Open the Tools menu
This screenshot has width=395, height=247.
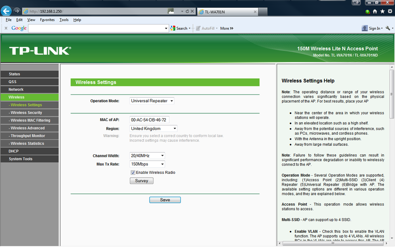(64, 20)
